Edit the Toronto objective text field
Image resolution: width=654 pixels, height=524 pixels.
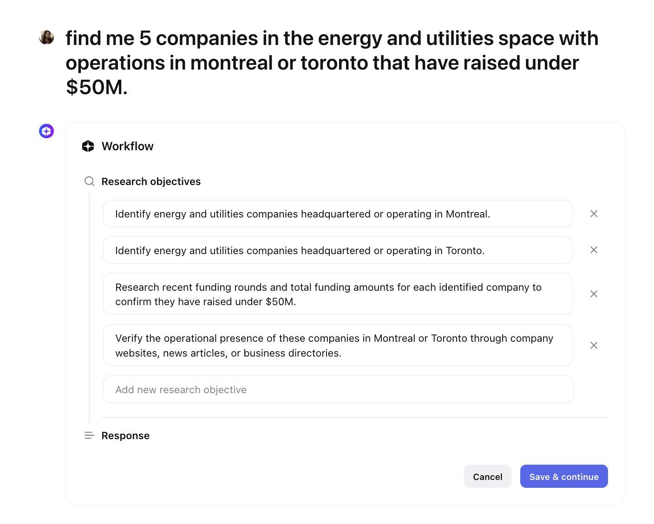(x=338, y=250)
